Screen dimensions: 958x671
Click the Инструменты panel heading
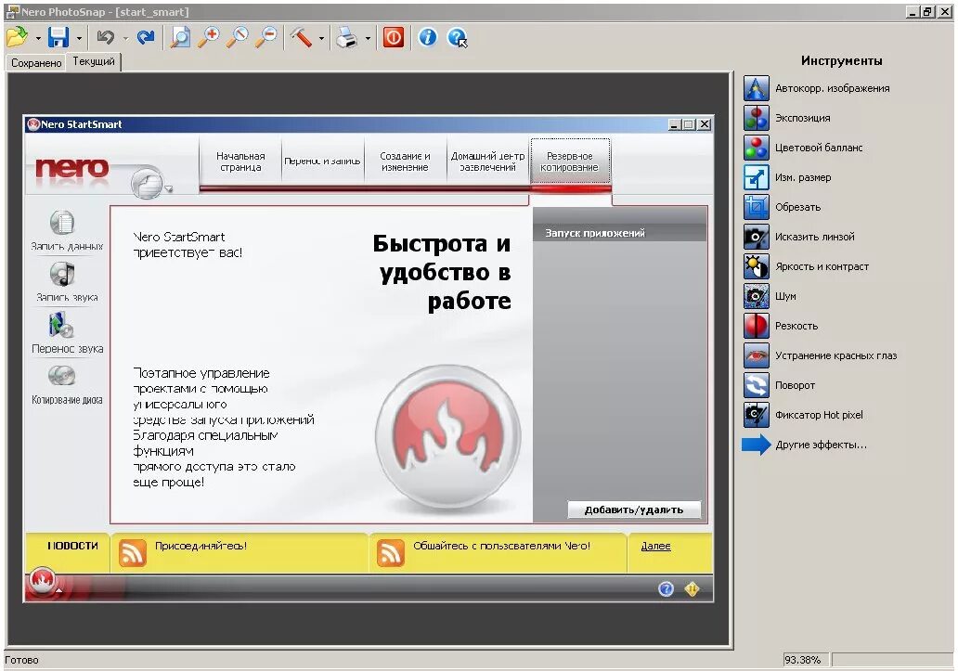click(x=841, y=60)
